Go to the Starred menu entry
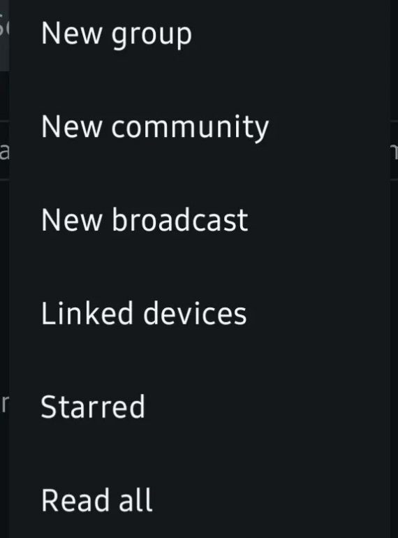Image resolution: width=398 pixels, height=538 pixels. (200, 407)
